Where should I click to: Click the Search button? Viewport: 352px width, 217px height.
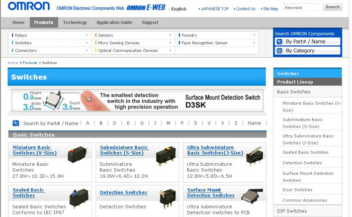(x=332, y=7)
